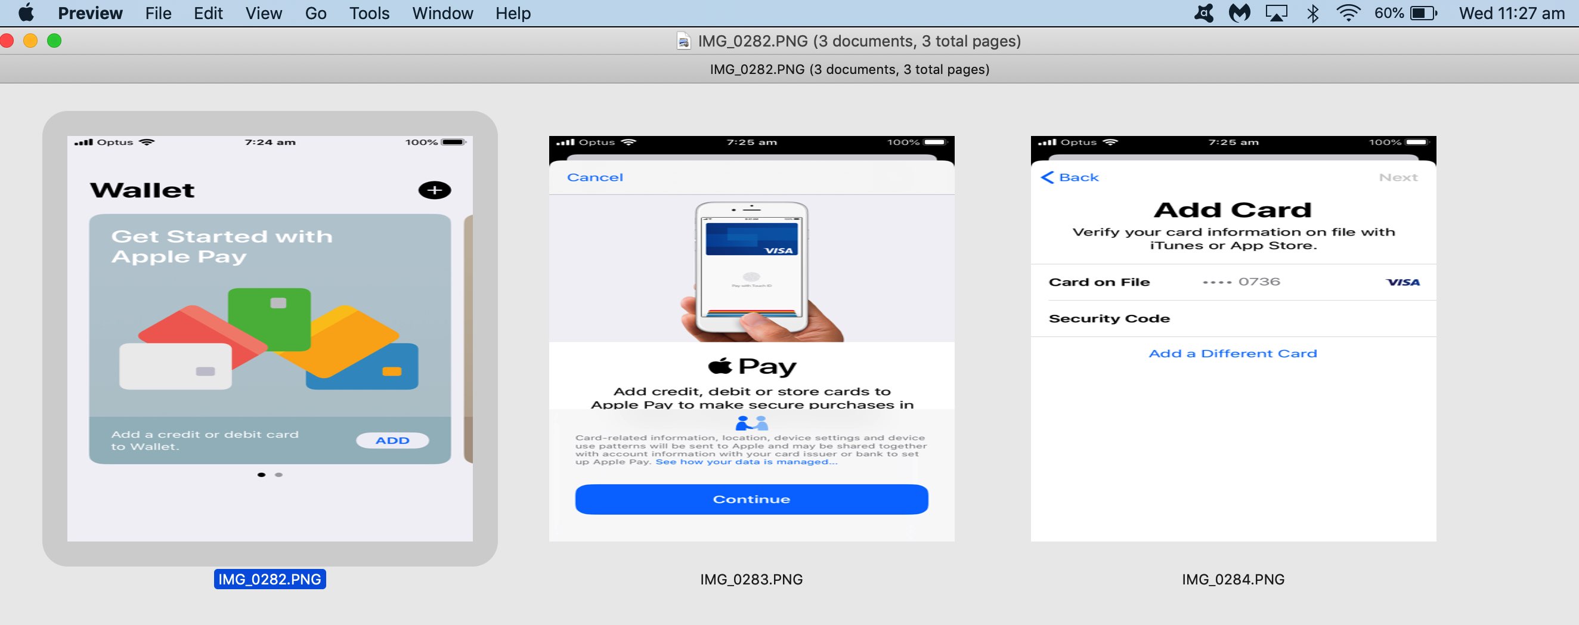
Task: Click the green card illustration in Wallet
Action: pos(269,319)
